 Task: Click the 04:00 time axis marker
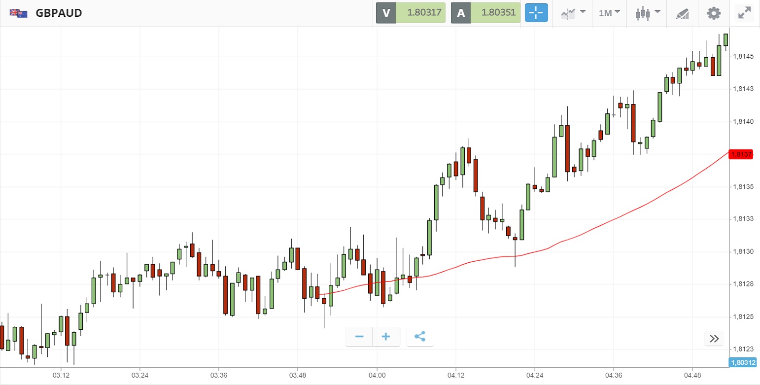[x=377, y=375]
